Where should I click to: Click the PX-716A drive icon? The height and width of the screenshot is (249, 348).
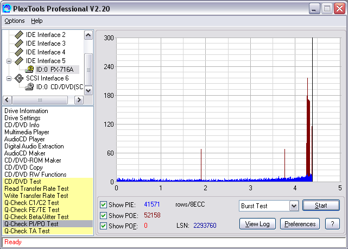[29, 70]
